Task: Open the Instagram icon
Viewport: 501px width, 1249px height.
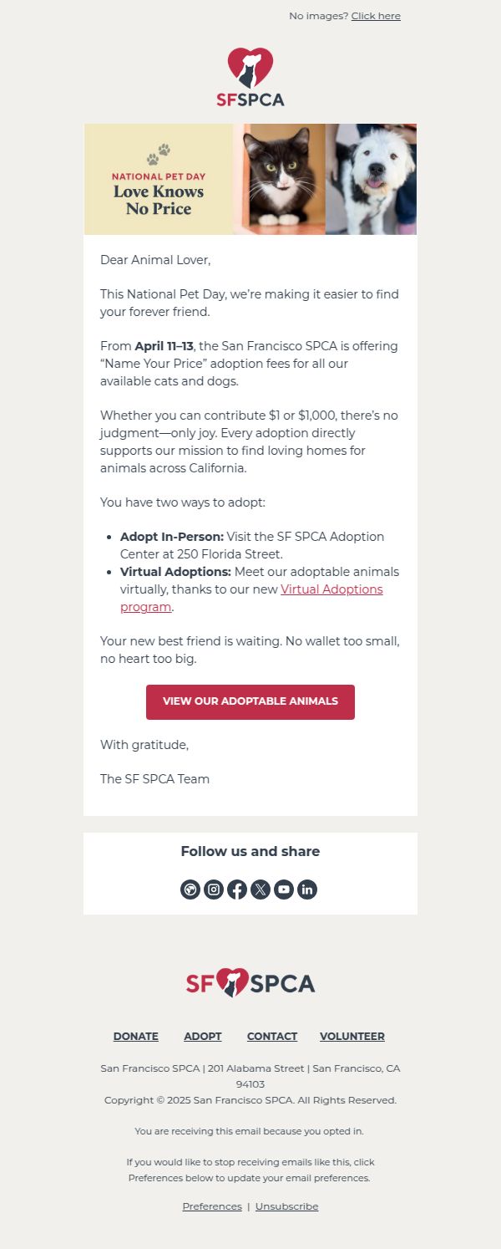Action: [x=214, y=890]
